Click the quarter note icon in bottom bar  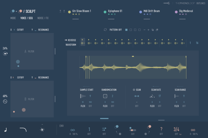coord(5,130)
